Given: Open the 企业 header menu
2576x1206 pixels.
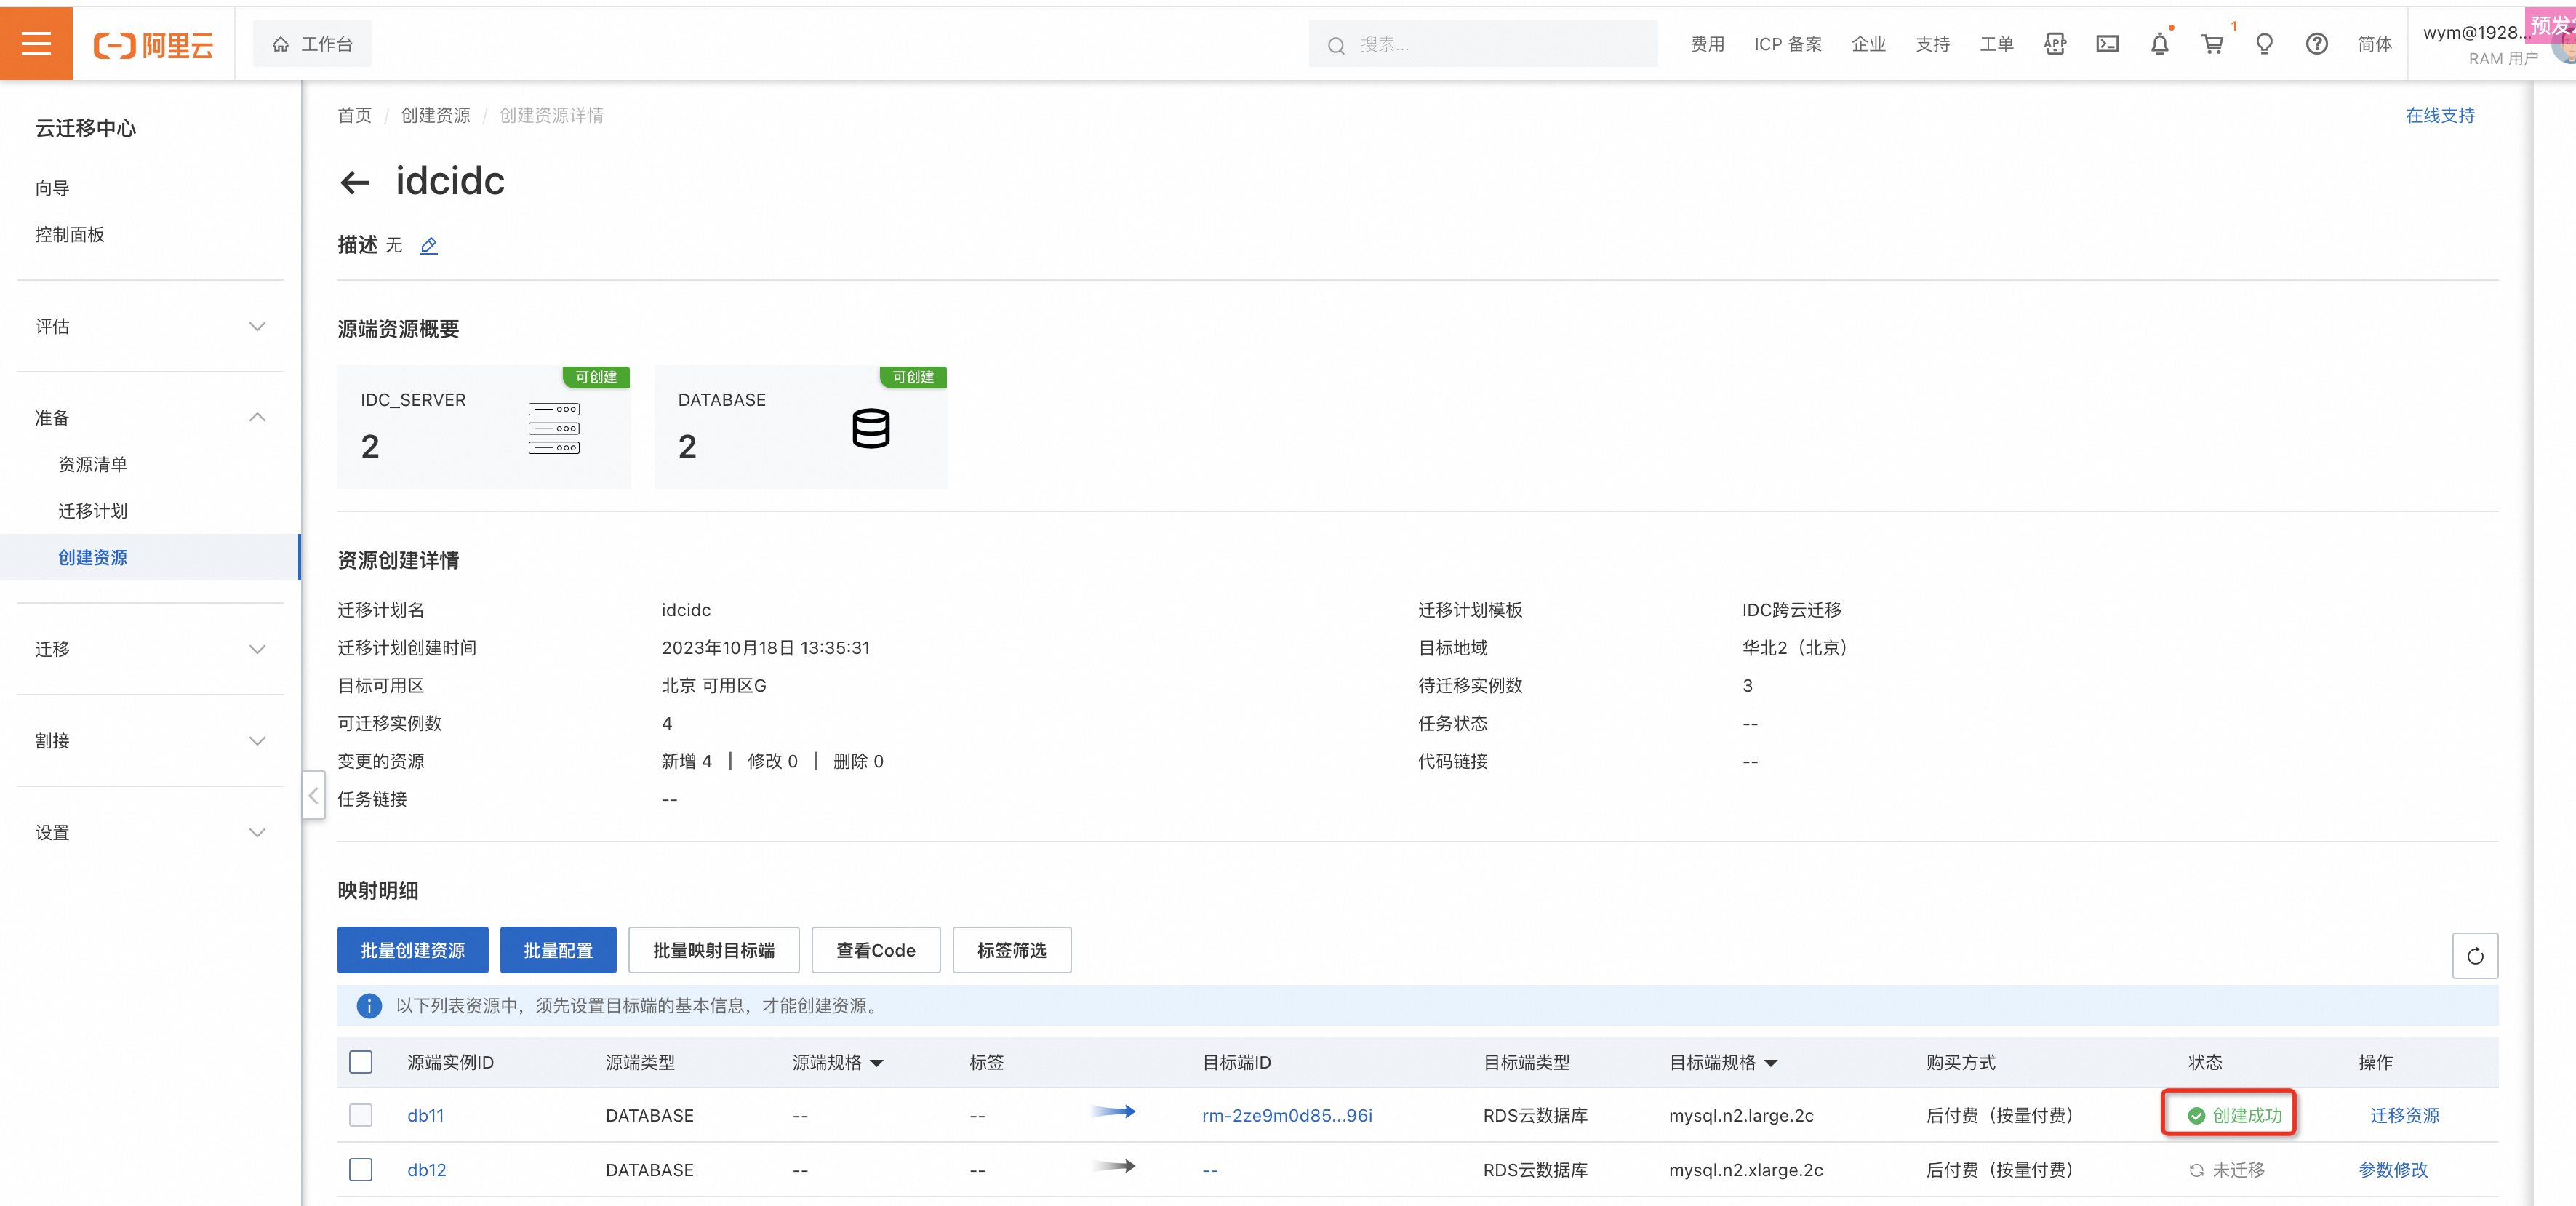Looking at the screenshot, I should (x=1868, y=44).
